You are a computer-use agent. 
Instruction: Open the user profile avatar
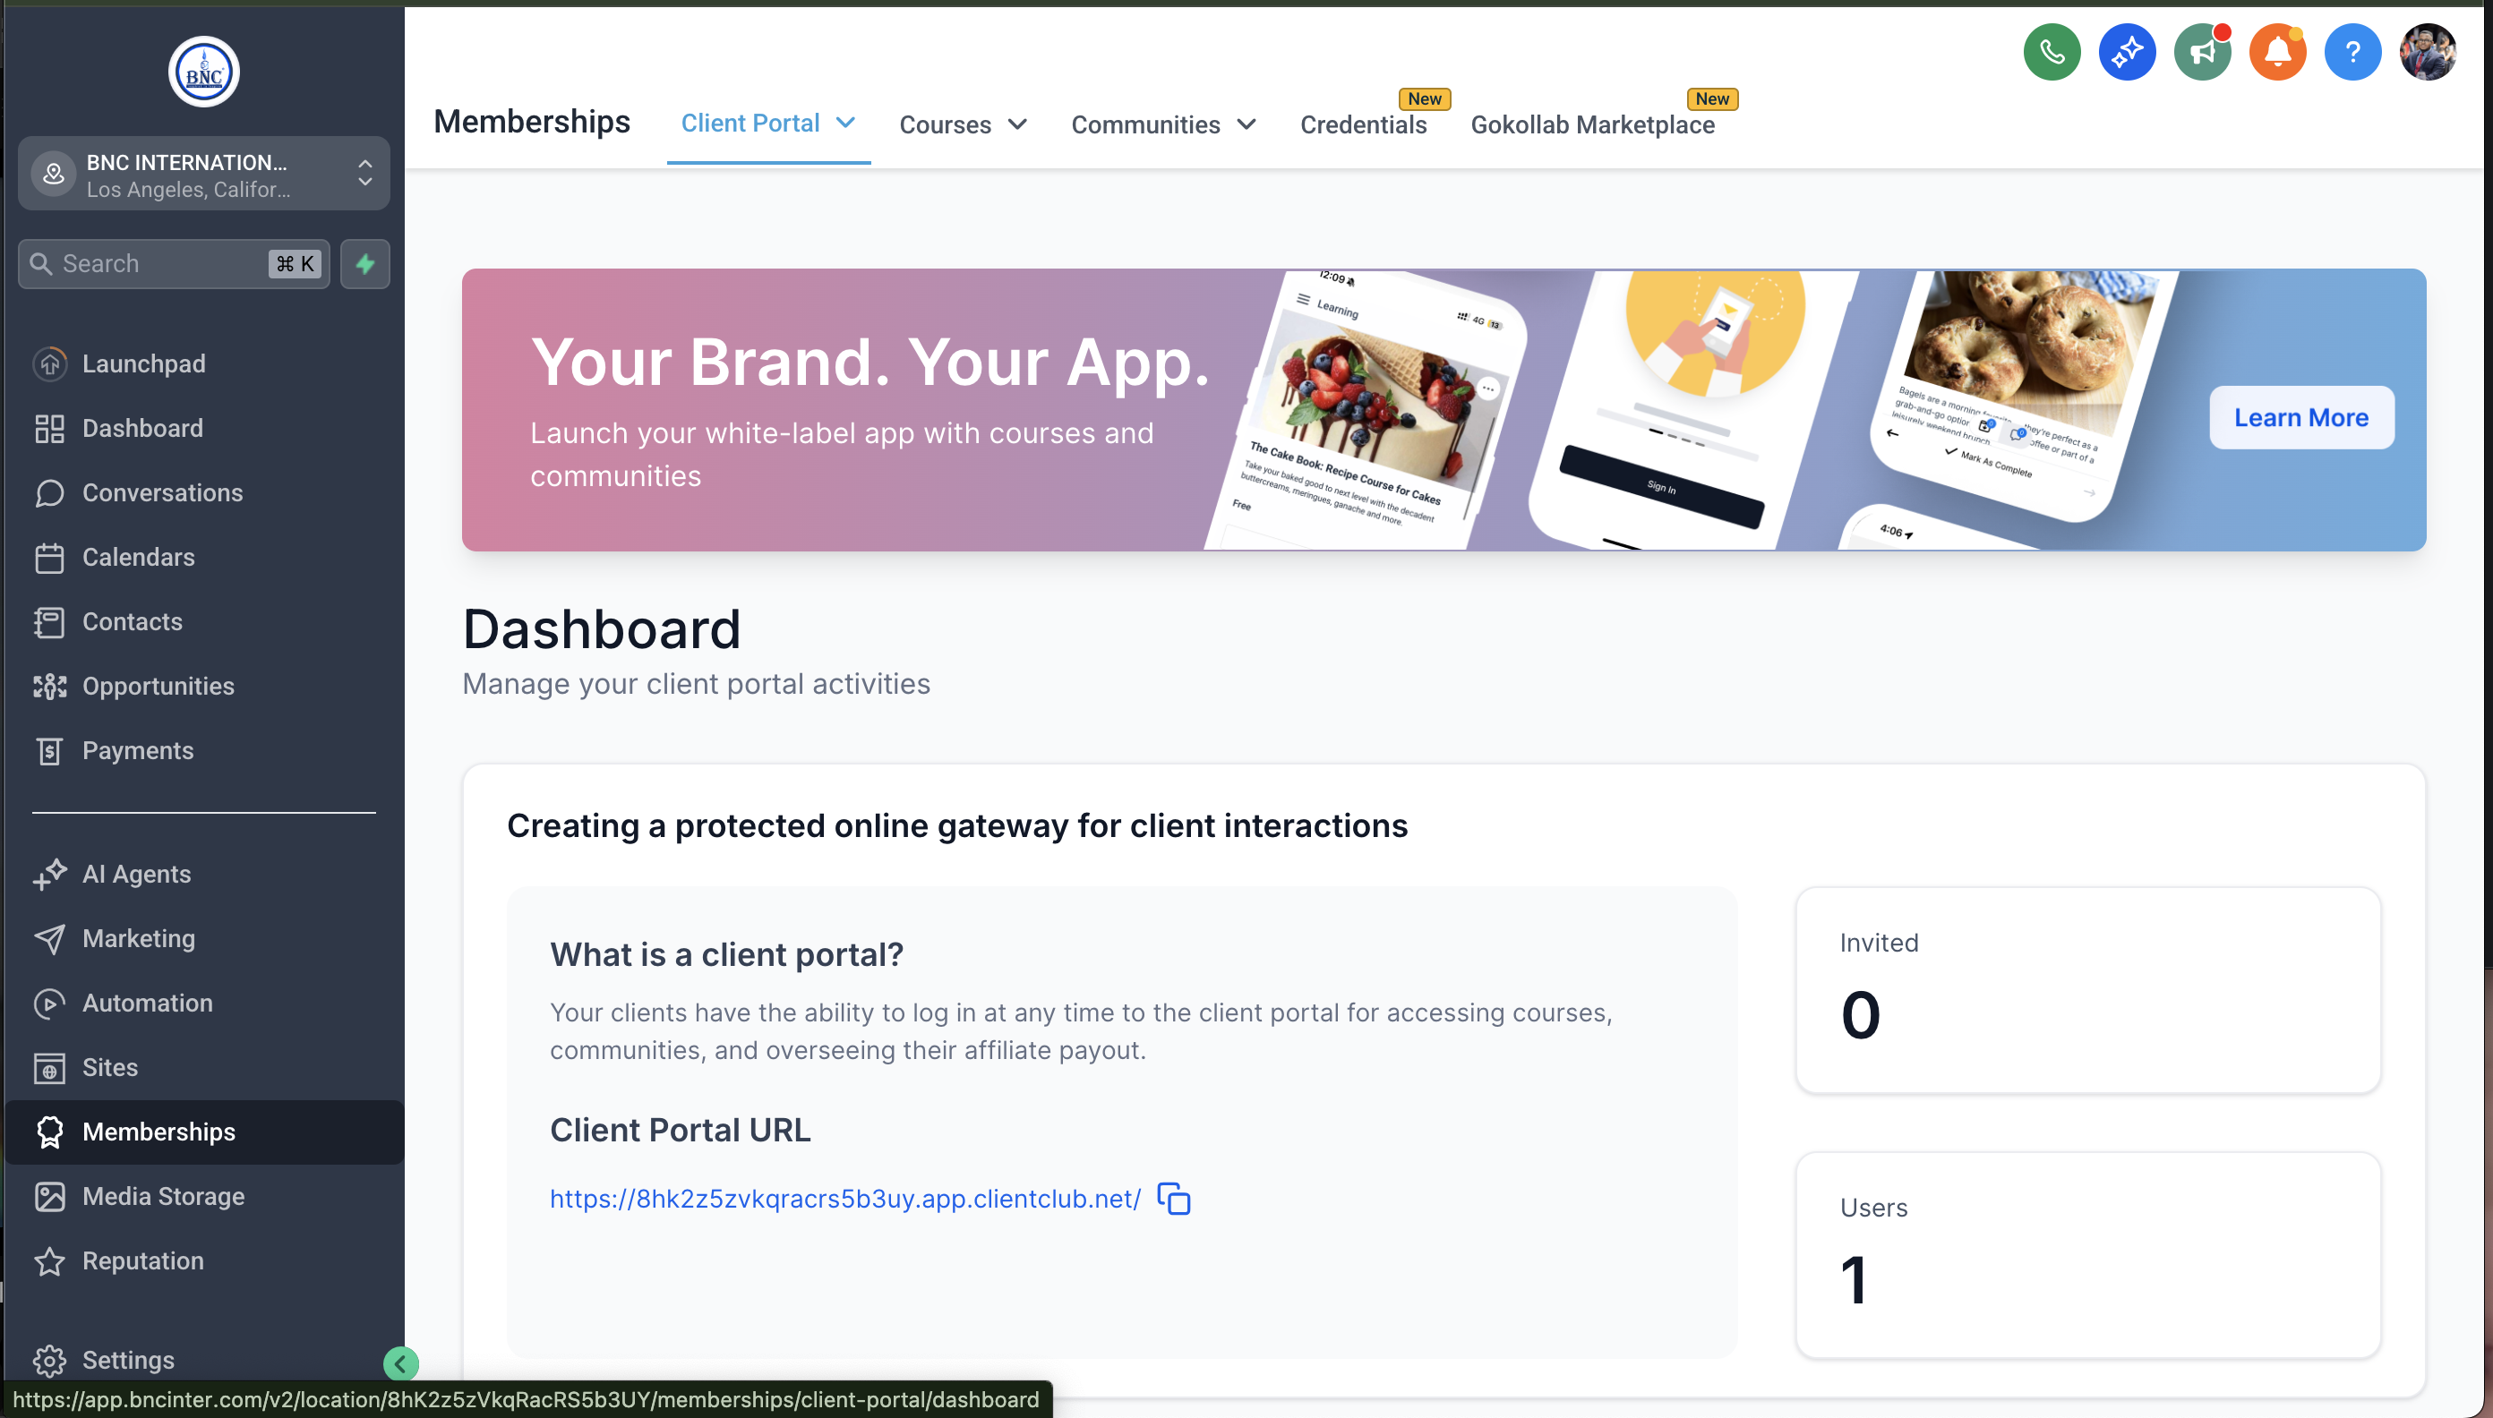[x=2428, y=52]
